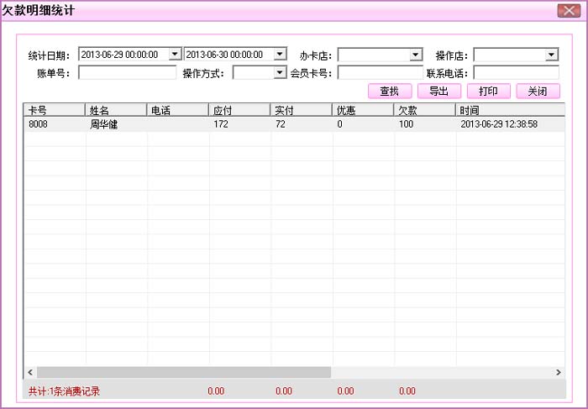Viewport: 588px width, 409px height.
Task: Click the 关闭 button
Action: (538, 91)
